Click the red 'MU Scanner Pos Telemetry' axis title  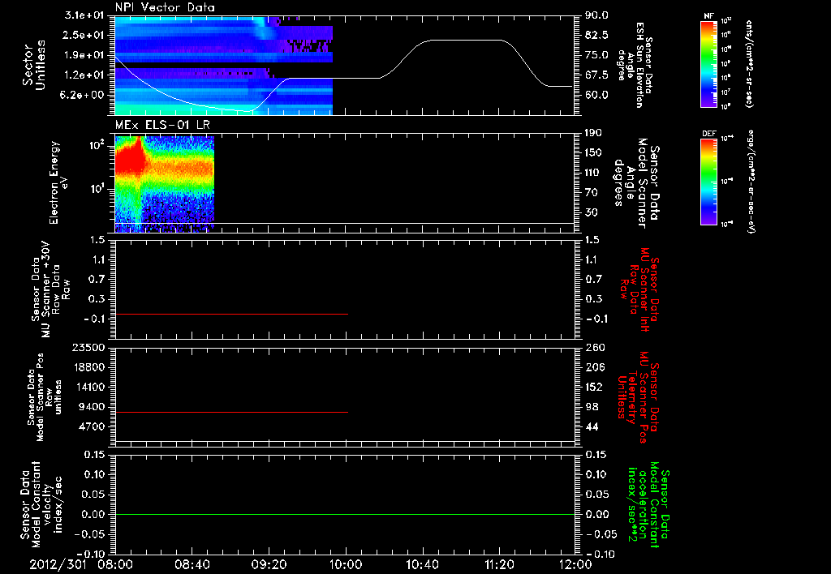point(639,397)
